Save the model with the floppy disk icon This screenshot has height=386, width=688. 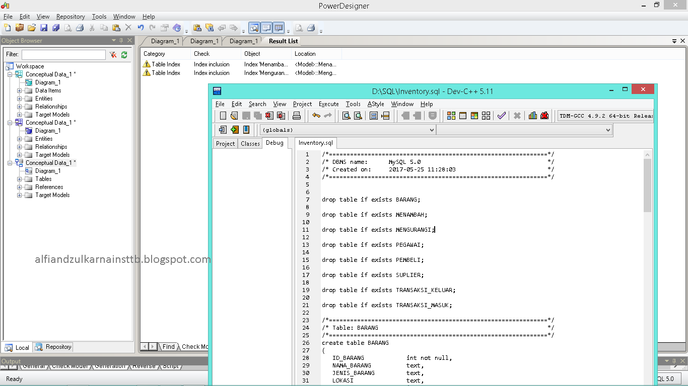pos(44,28)
